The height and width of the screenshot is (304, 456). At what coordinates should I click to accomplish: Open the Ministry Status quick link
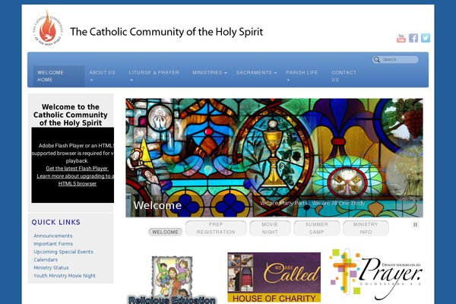[51, 268]
